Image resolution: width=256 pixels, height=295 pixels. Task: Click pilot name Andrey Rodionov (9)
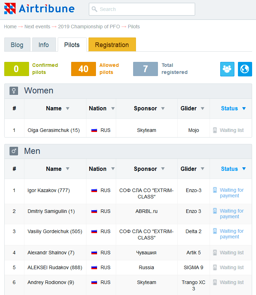pyautogui.click(x=51, y=282)
